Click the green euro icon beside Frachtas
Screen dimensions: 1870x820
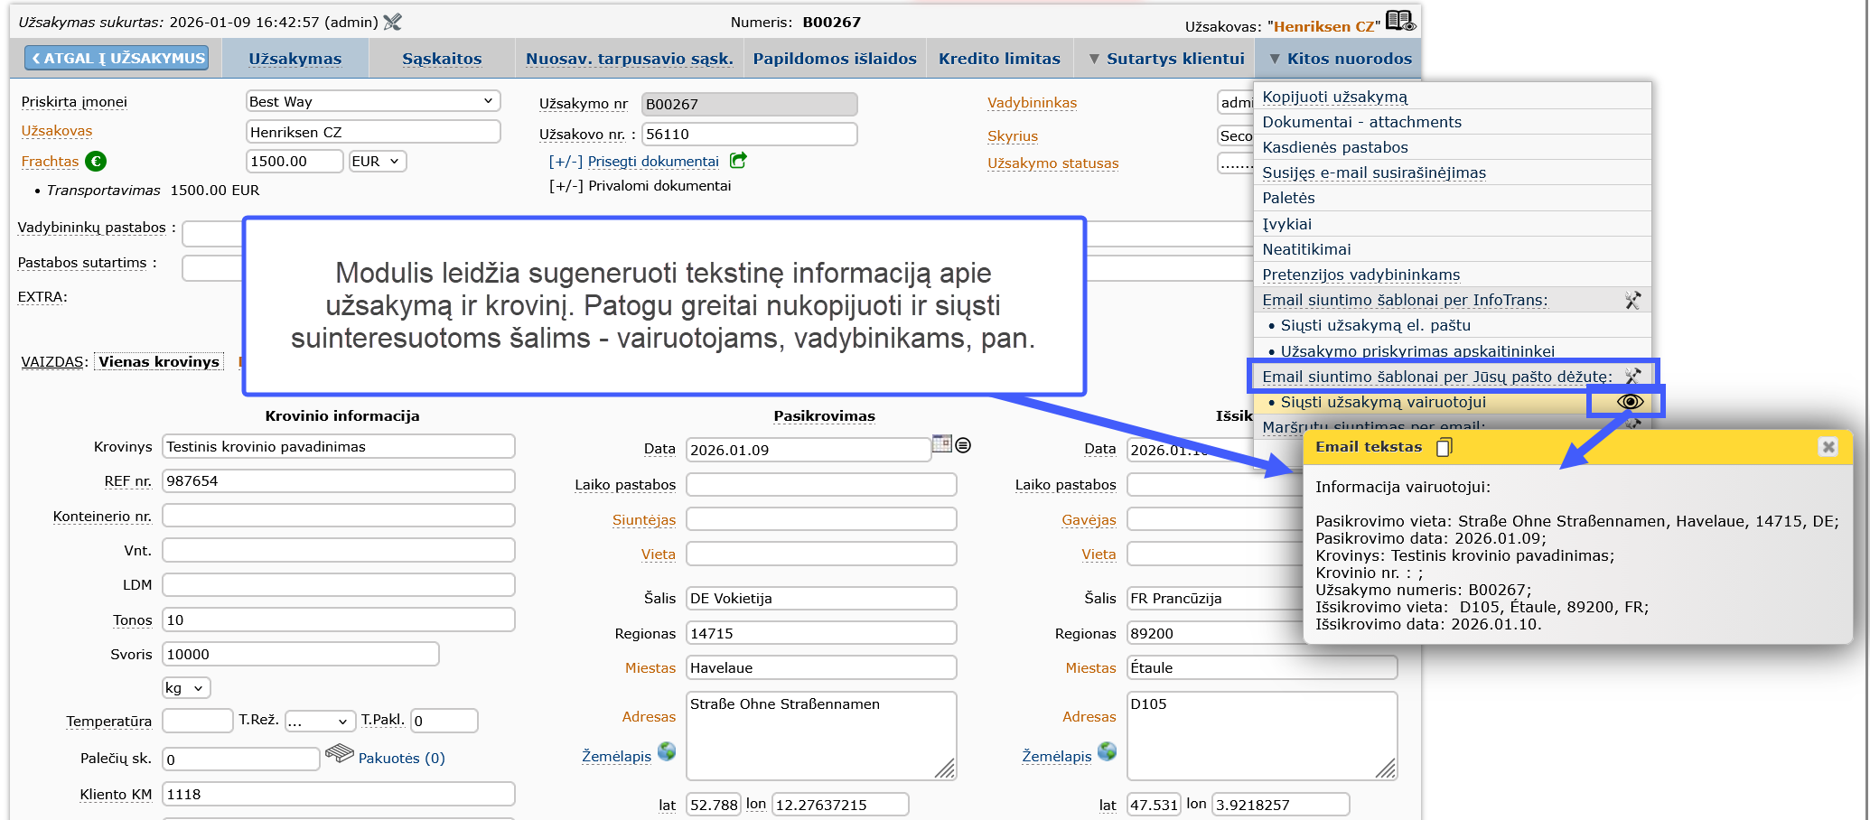[x=95, y=162]
